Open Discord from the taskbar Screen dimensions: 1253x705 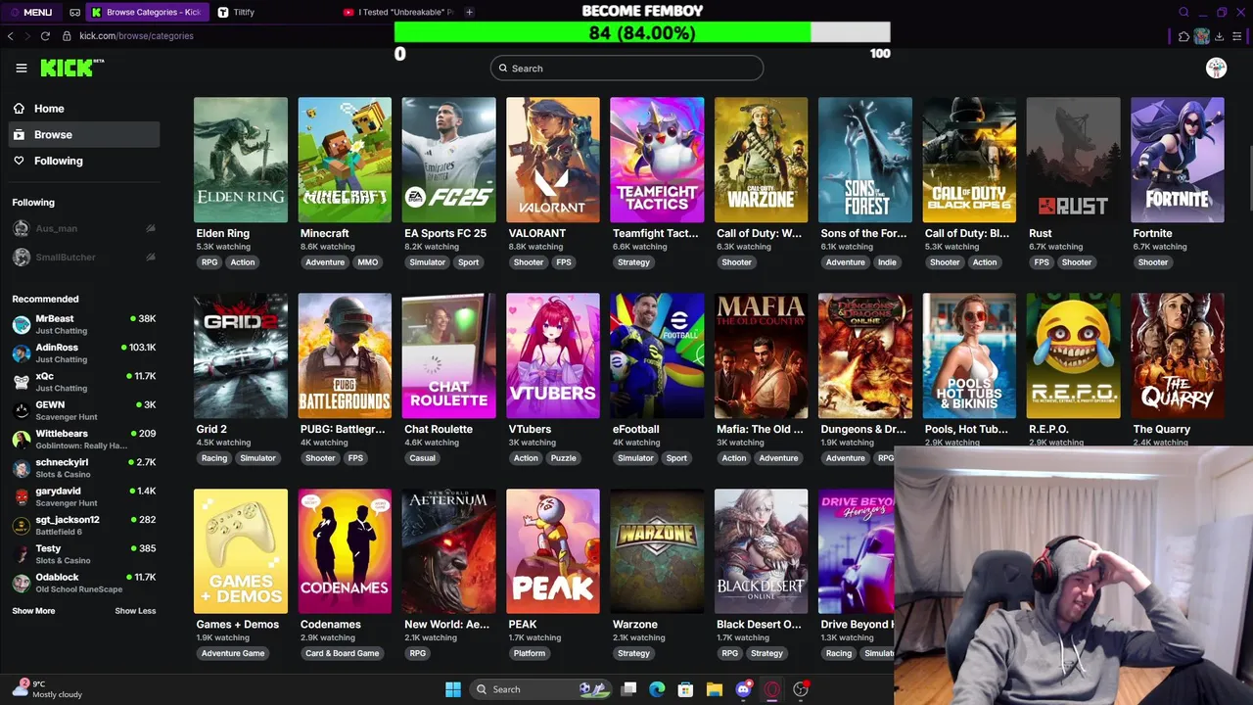point(744,689)
